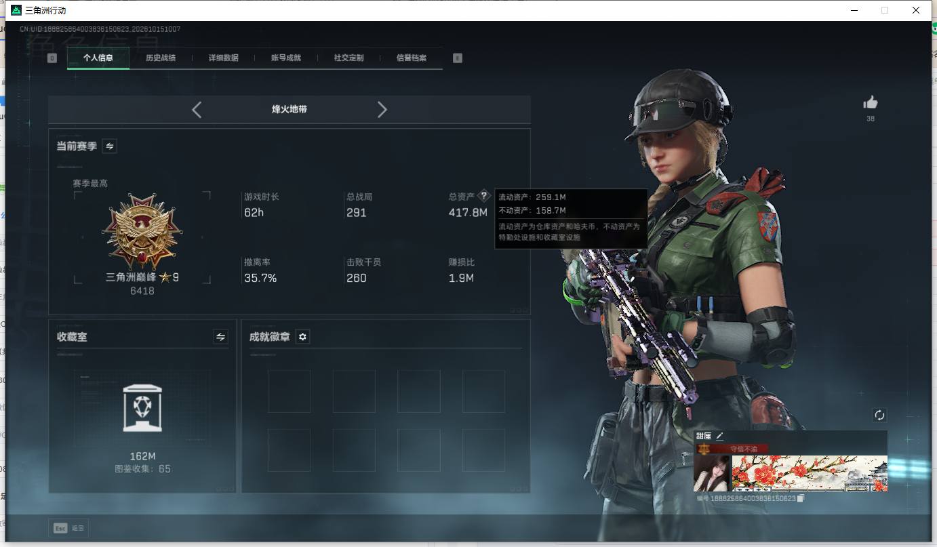Click the 三角洲行动 app logo in the title bar
The height and width of the screenshot is (547, 937).
(x=16, y=10)
